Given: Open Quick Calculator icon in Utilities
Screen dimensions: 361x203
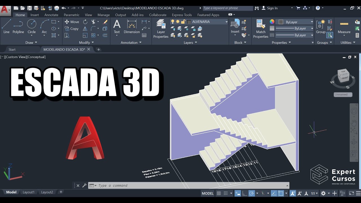Looking at the screenshot, I should [x=357, y=36].
